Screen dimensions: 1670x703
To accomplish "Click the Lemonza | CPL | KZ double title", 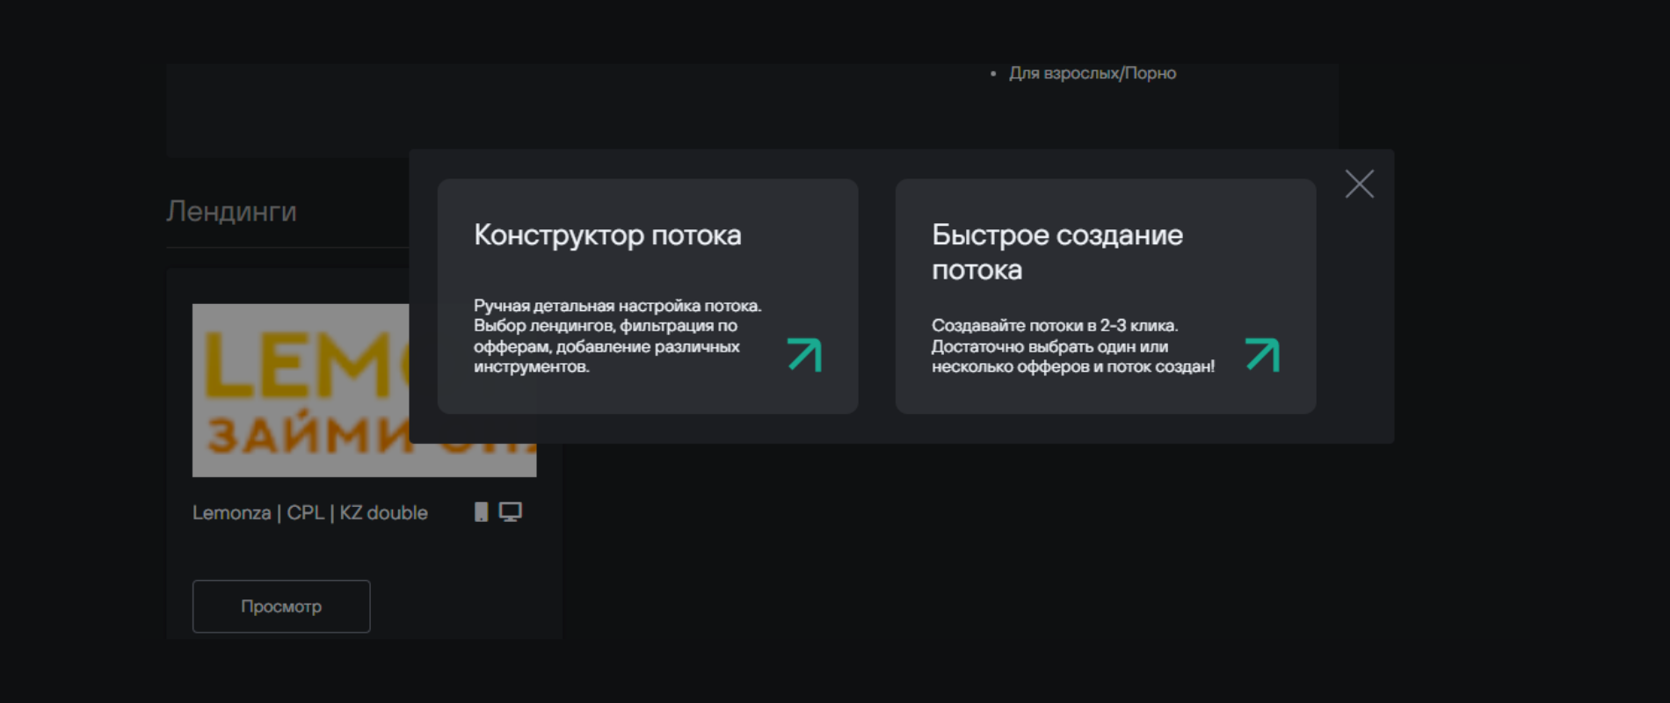I will pos(310,513).
